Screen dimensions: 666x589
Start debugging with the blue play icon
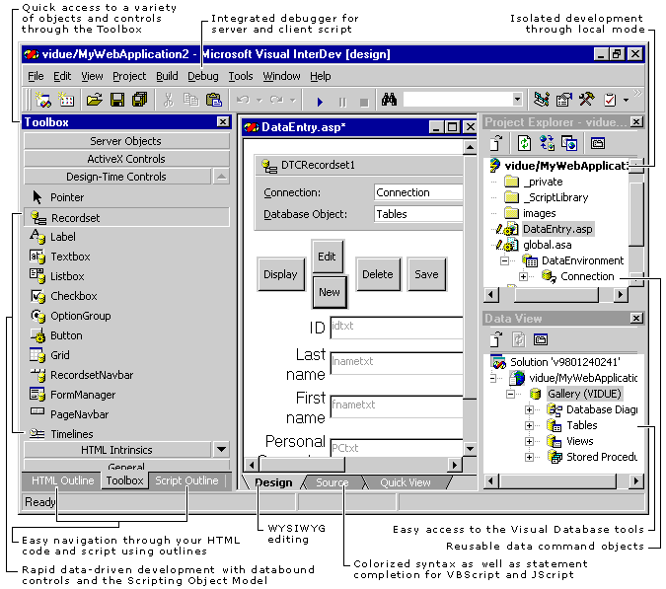pos(320,102)
